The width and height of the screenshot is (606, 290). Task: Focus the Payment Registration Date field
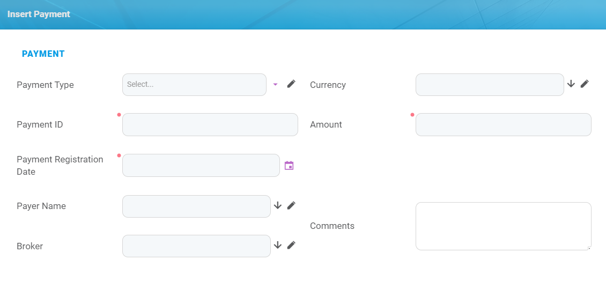tap(201, 165)
